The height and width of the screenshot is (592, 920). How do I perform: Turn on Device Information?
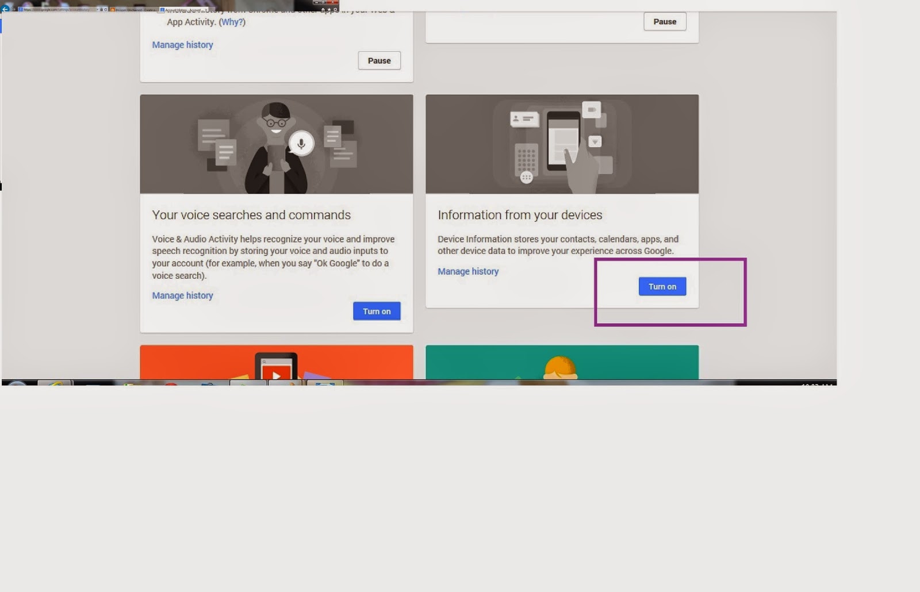click(x=662, y=286)
